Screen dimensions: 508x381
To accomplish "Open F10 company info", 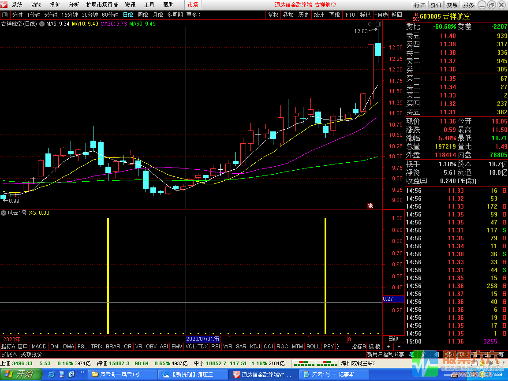I will pos(350,15).
